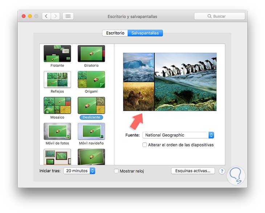
Task: Switch to the Salvapantallas tab
Action: point(145,33)
